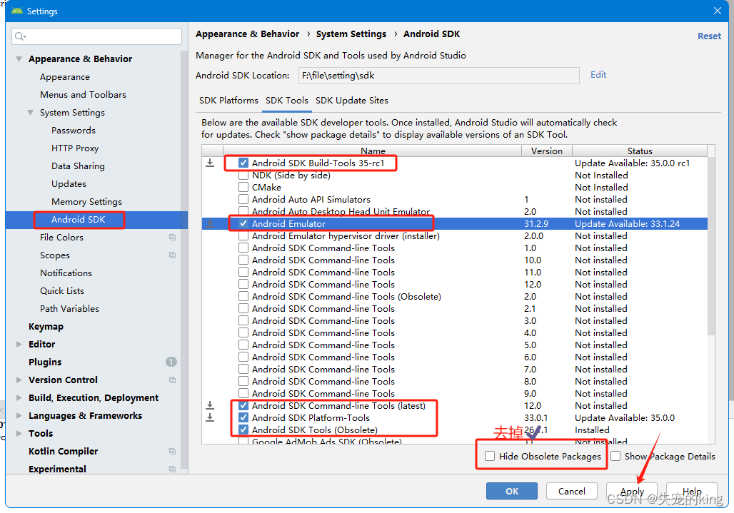Click the Help button
The height and width of the screenshot is (513, 734).
pos(692,491)
